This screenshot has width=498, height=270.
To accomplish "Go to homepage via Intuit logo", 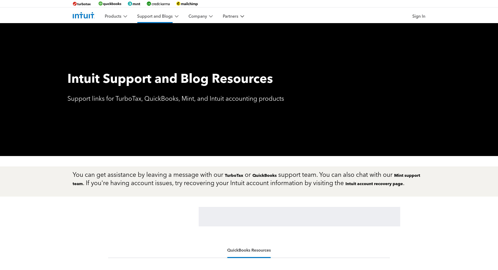I will click(x=83, y=16).
